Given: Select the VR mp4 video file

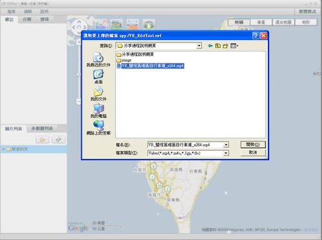Looking at the screenshot, I should click(x=150, y=66).
